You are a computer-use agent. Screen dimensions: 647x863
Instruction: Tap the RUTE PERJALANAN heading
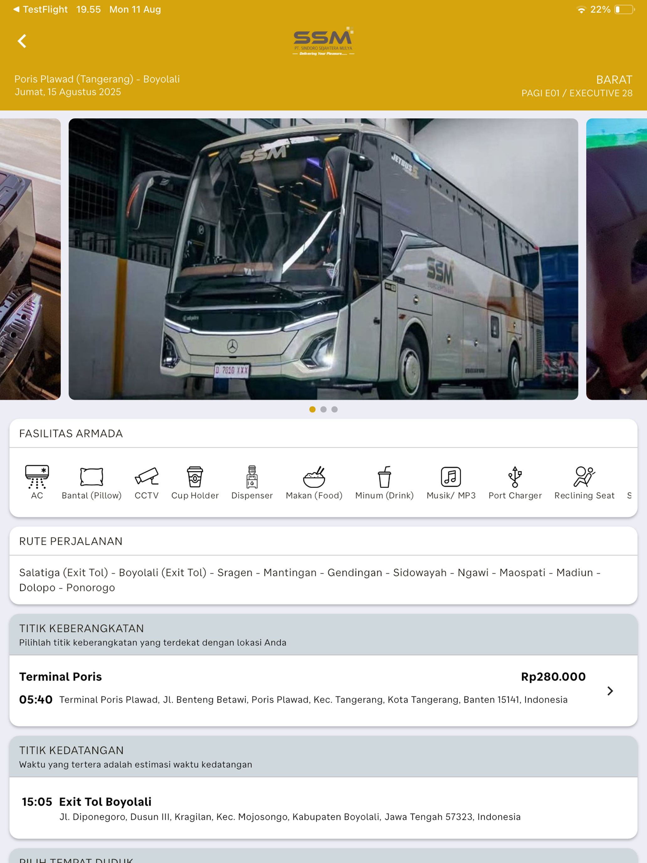[71, 541]
